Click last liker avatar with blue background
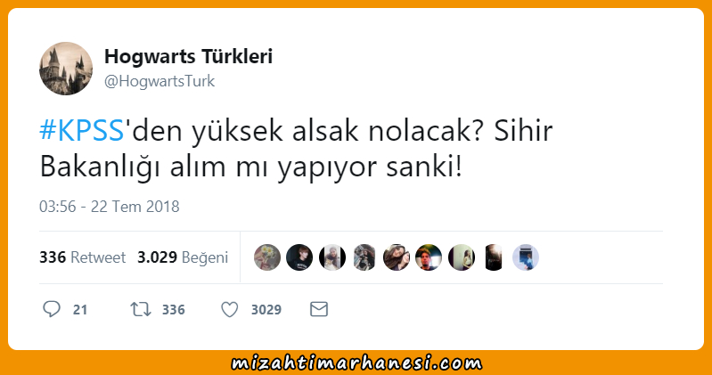 (526, 257)
